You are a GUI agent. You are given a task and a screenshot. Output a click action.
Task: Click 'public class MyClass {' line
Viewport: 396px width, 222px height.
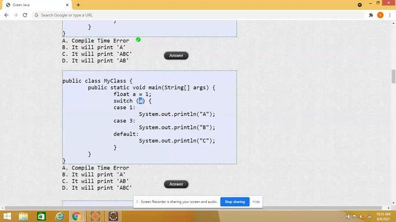coord(97,81)
